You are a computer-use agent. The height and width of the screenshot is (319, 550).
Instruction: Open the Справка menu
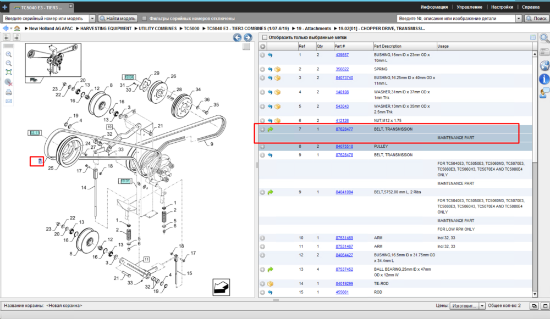click(531, 7)
